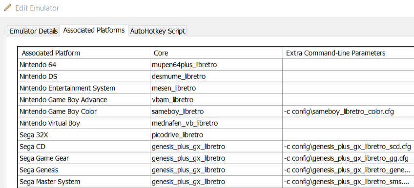Click the mednafen_vb_libretro core cell
The image size is (414, 188).
tap(216, 123)
